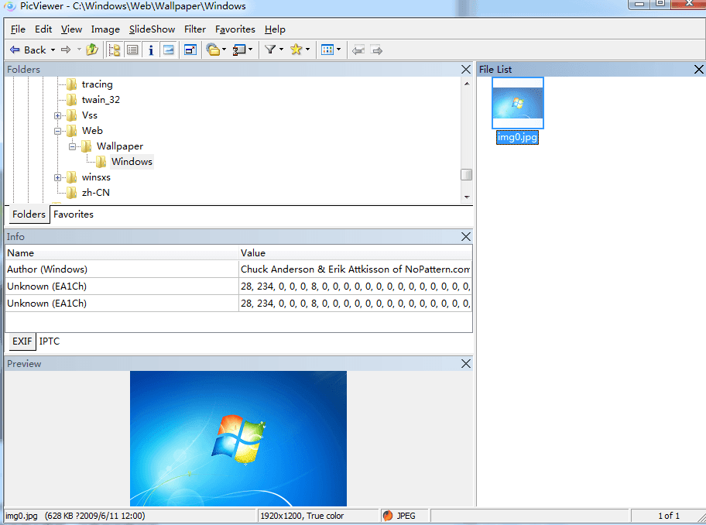Open the SlideShow menu
The image size is (706, 525).
152,29
